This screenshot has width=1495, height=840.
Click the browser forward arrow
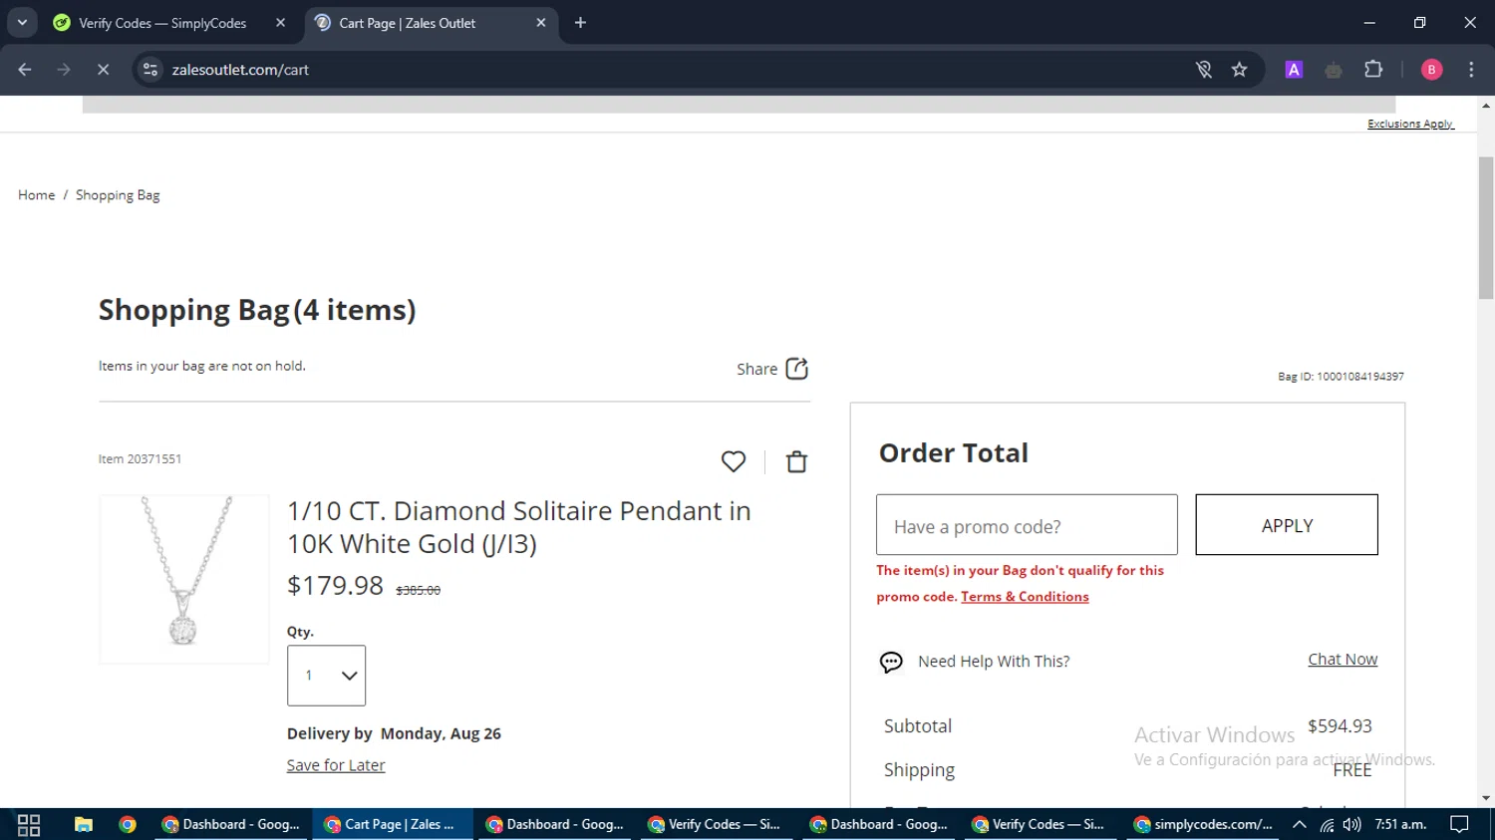pyautogui.click(x=64, y=70)
